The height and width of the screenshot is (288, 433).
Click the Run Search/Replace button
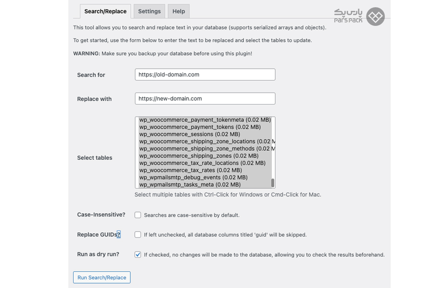click(102, 277)
